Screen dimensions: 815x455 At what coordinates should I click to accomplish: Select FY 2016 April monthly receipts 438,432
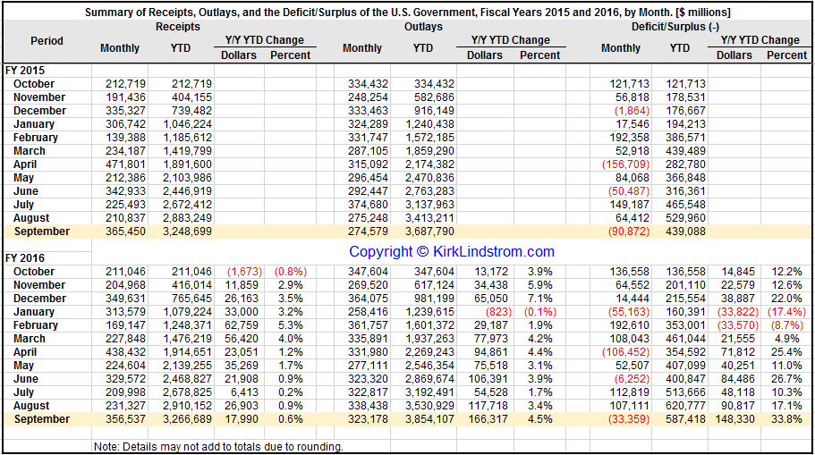125,352
